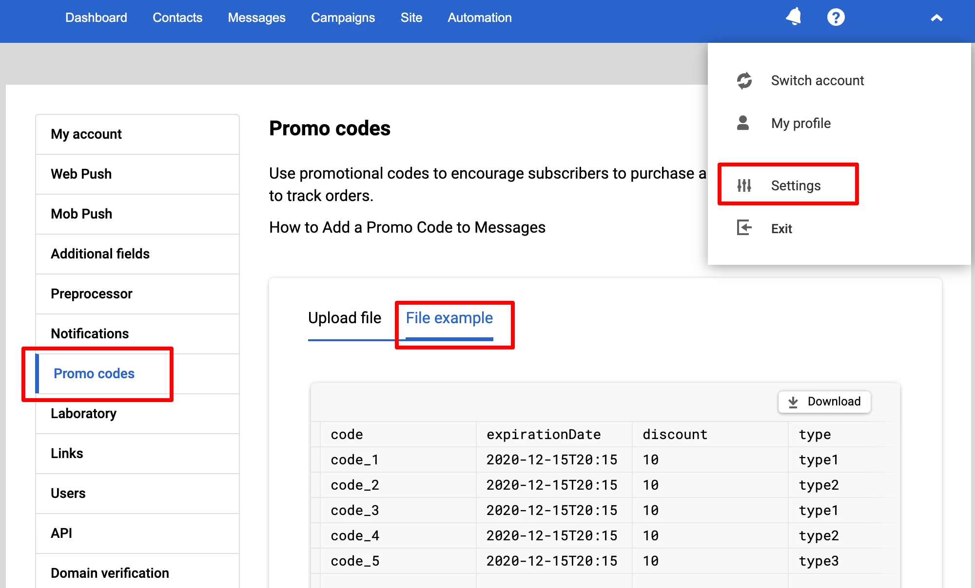Image resolution: width=975 pixels, height=588 pixels.
Task: Expand the Messages menu item
Action: tap(256, 17)
